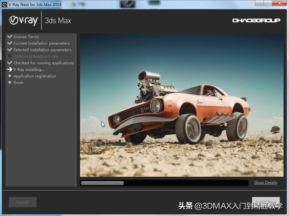
Task: Click checkmark beside Selected installation parameters
Action: [x=9, y=49]
